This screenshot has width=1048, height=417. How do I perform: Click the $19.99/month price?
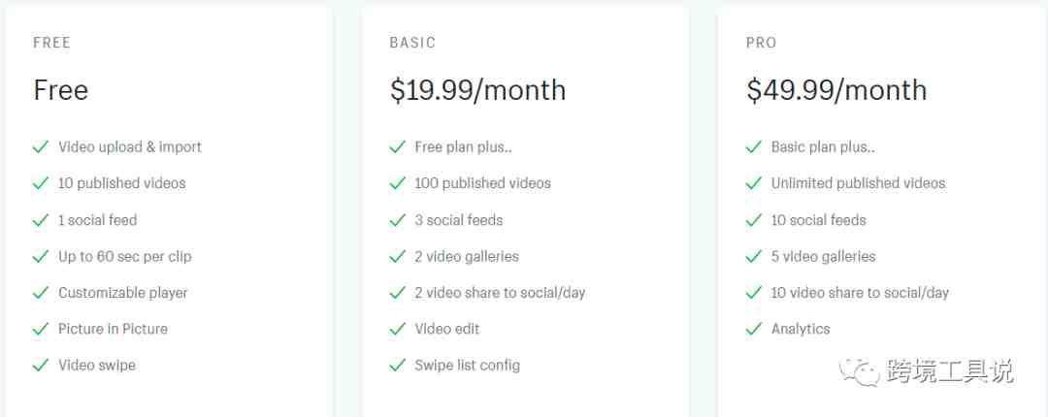coord(477,90)
